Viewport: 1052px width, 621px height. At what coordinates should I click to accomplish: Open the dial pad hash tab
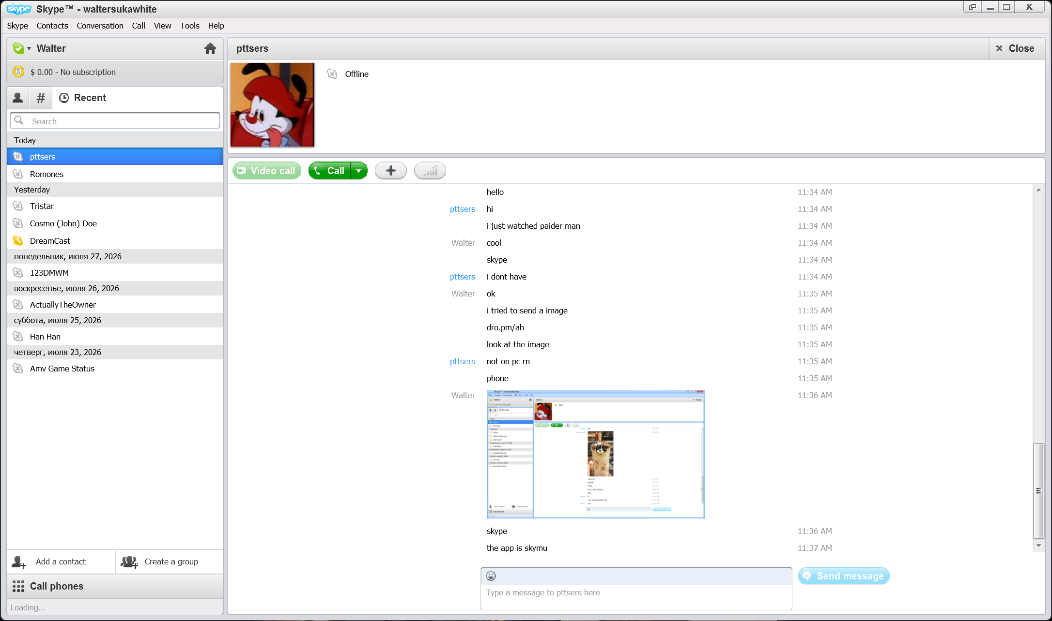[41, 98]
